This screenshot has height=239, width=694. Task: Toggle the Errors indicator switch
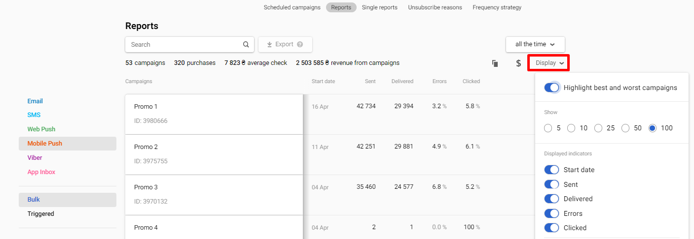(x=551, y=213)
